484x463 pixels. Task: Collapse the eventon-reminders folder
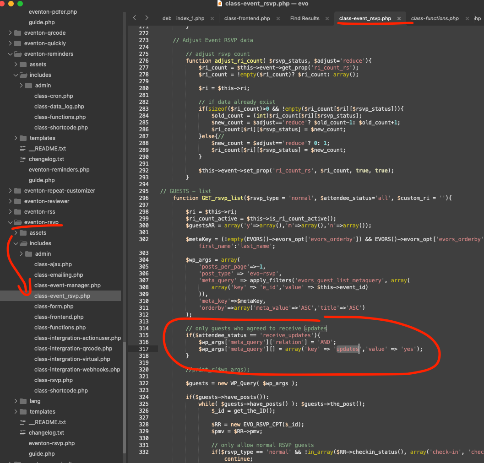click(10, 54)
